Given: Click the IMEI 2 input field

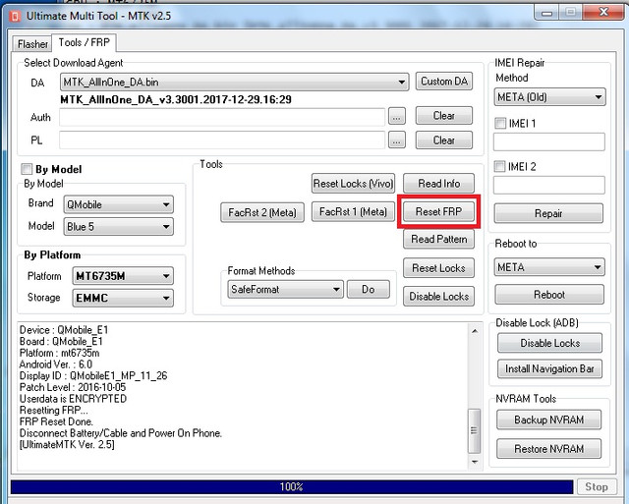Looking at the screenshot, I should [548, 186].
